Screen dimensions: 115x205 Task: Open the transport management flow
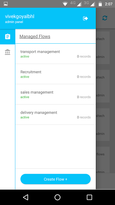point(55,54)
